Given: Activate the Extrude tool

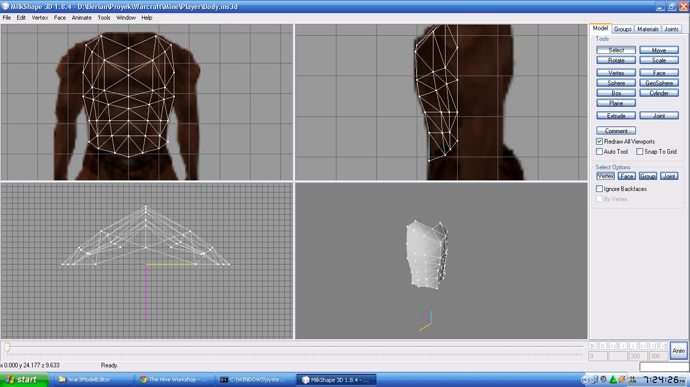Looking at the screenshot, I should pyautogui.click(x=616, y=116).
